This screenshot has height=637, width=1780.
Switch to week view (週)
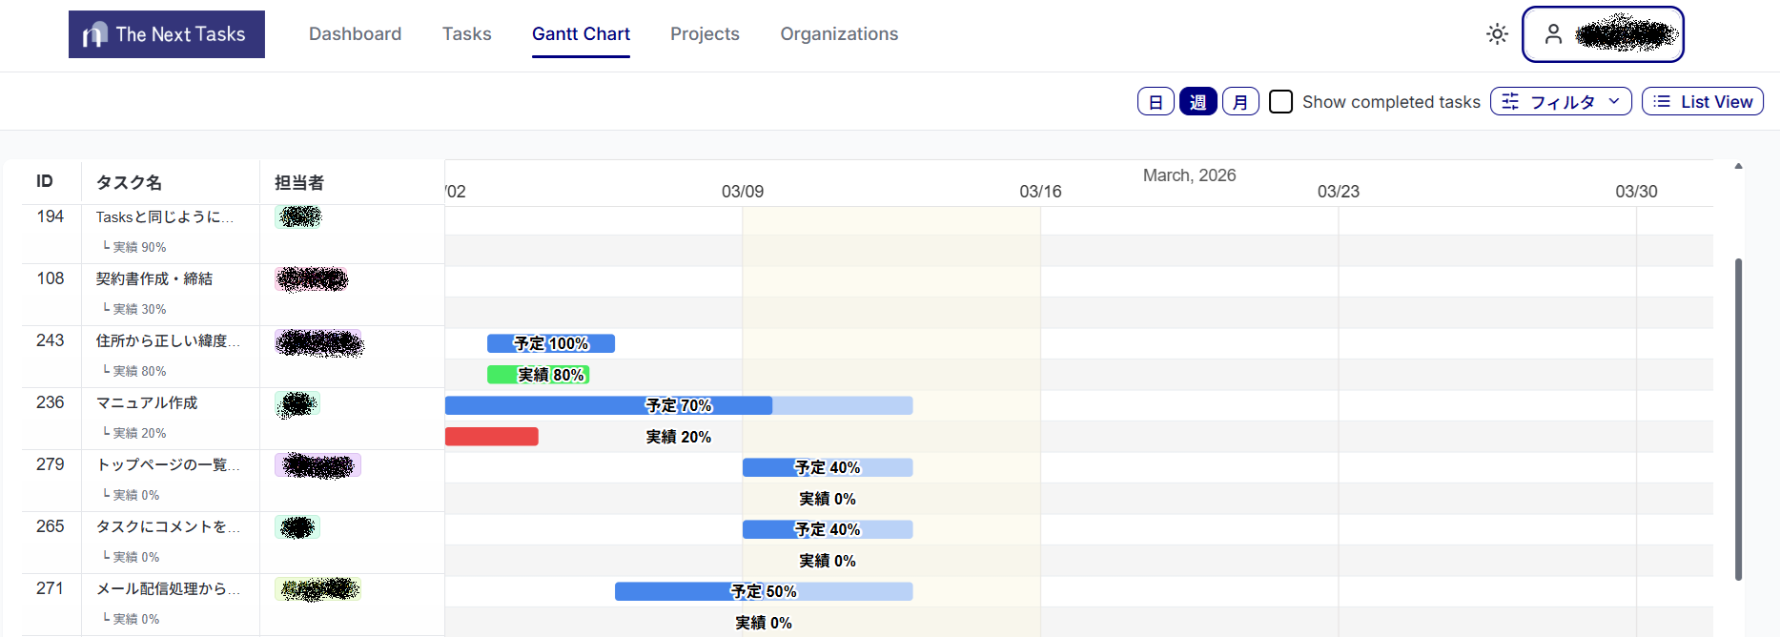coord(1197,101)
